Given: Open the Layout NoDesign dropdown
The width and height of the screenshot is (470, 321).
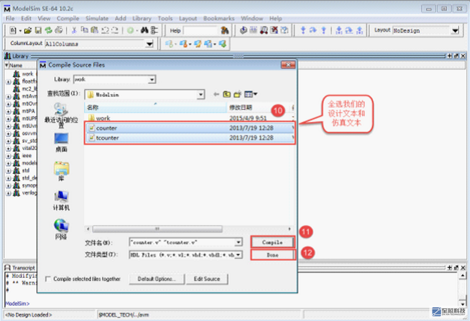Looking at the screenshot, I should 455,30.
